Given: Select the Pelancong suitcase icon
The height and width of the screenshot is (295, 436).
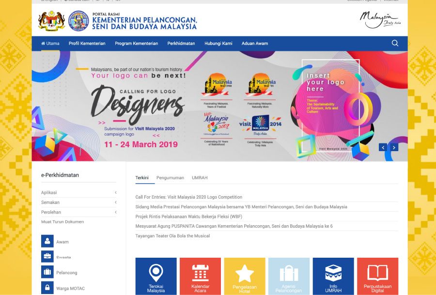Looking at the screenshot, I should click(47, 272).
